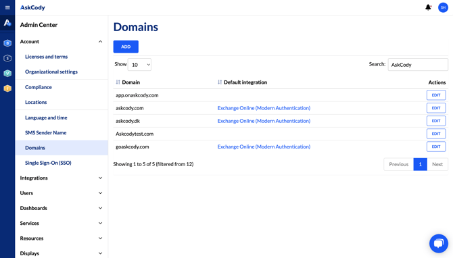Select Domains in the sidebar
453x258 pixels.
(x=62, y=148)
